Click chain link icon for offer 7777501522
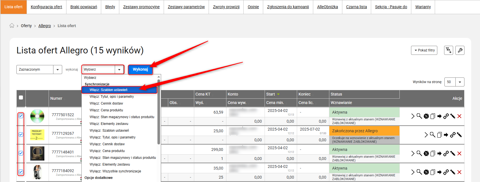This screenshot has width=480, height=182. 446,116
